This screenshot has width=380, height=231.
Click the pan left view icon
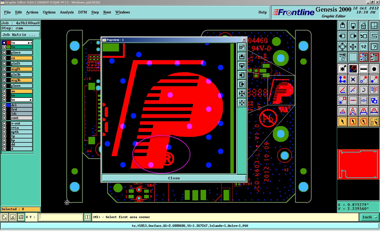[343, 36]
